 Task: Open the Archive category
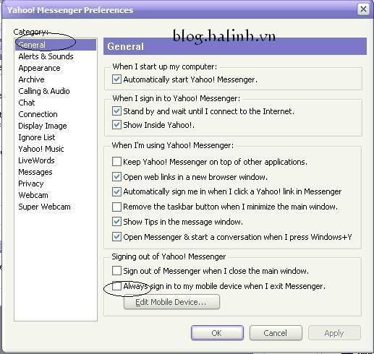pyautogui.click(x=31, y=79)
